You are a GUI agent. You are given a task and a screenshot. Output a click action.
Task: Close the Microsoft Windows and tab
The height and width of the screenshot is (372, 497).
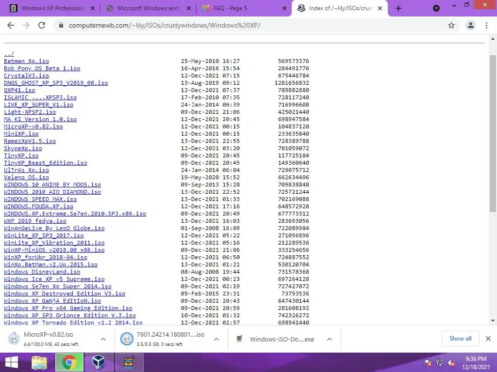coord(189,9)
